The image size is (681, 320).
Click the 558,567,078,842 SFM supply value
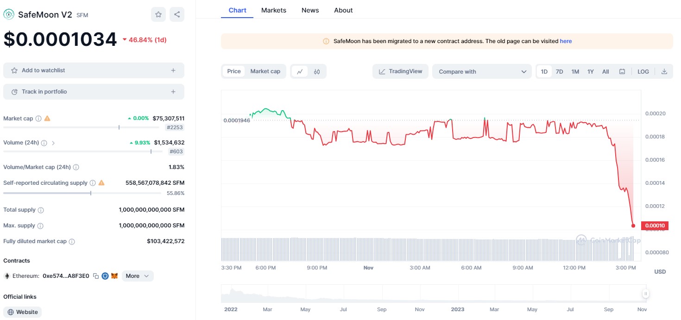[155, 183]
